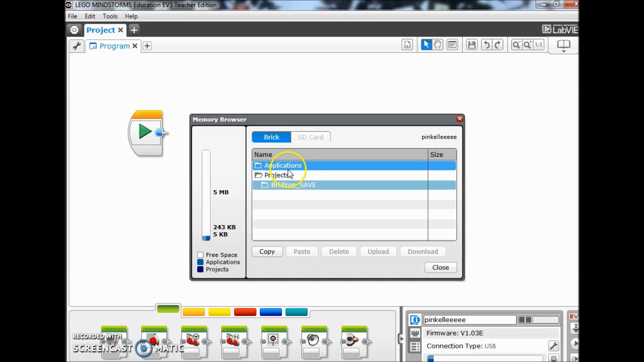Select the green Action palette tab
This screenshot has width=644, height=362.
pyautogui.click(x=168, y=309)
